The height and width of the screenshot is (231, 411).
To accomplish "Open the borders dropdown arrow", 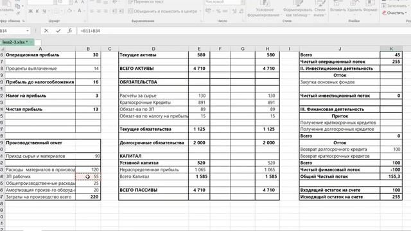I will (x=62, y=12).
